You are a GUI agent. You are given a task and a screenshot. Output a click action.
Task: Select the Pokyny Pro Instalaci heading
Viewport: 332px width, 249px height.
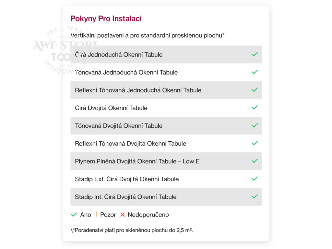pos(106,18)
